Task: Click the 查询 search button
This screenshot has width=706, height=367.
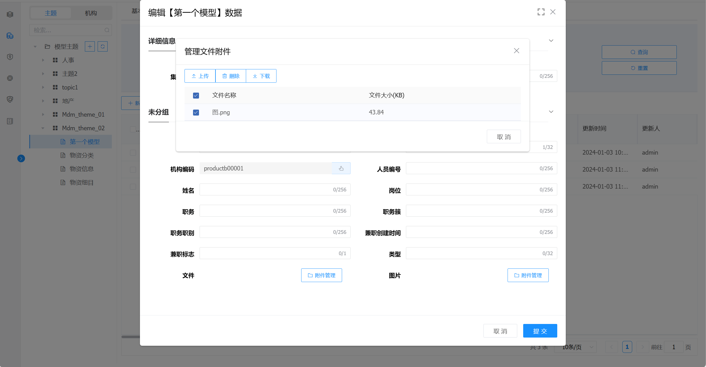Action: click(x=639, y=52)
